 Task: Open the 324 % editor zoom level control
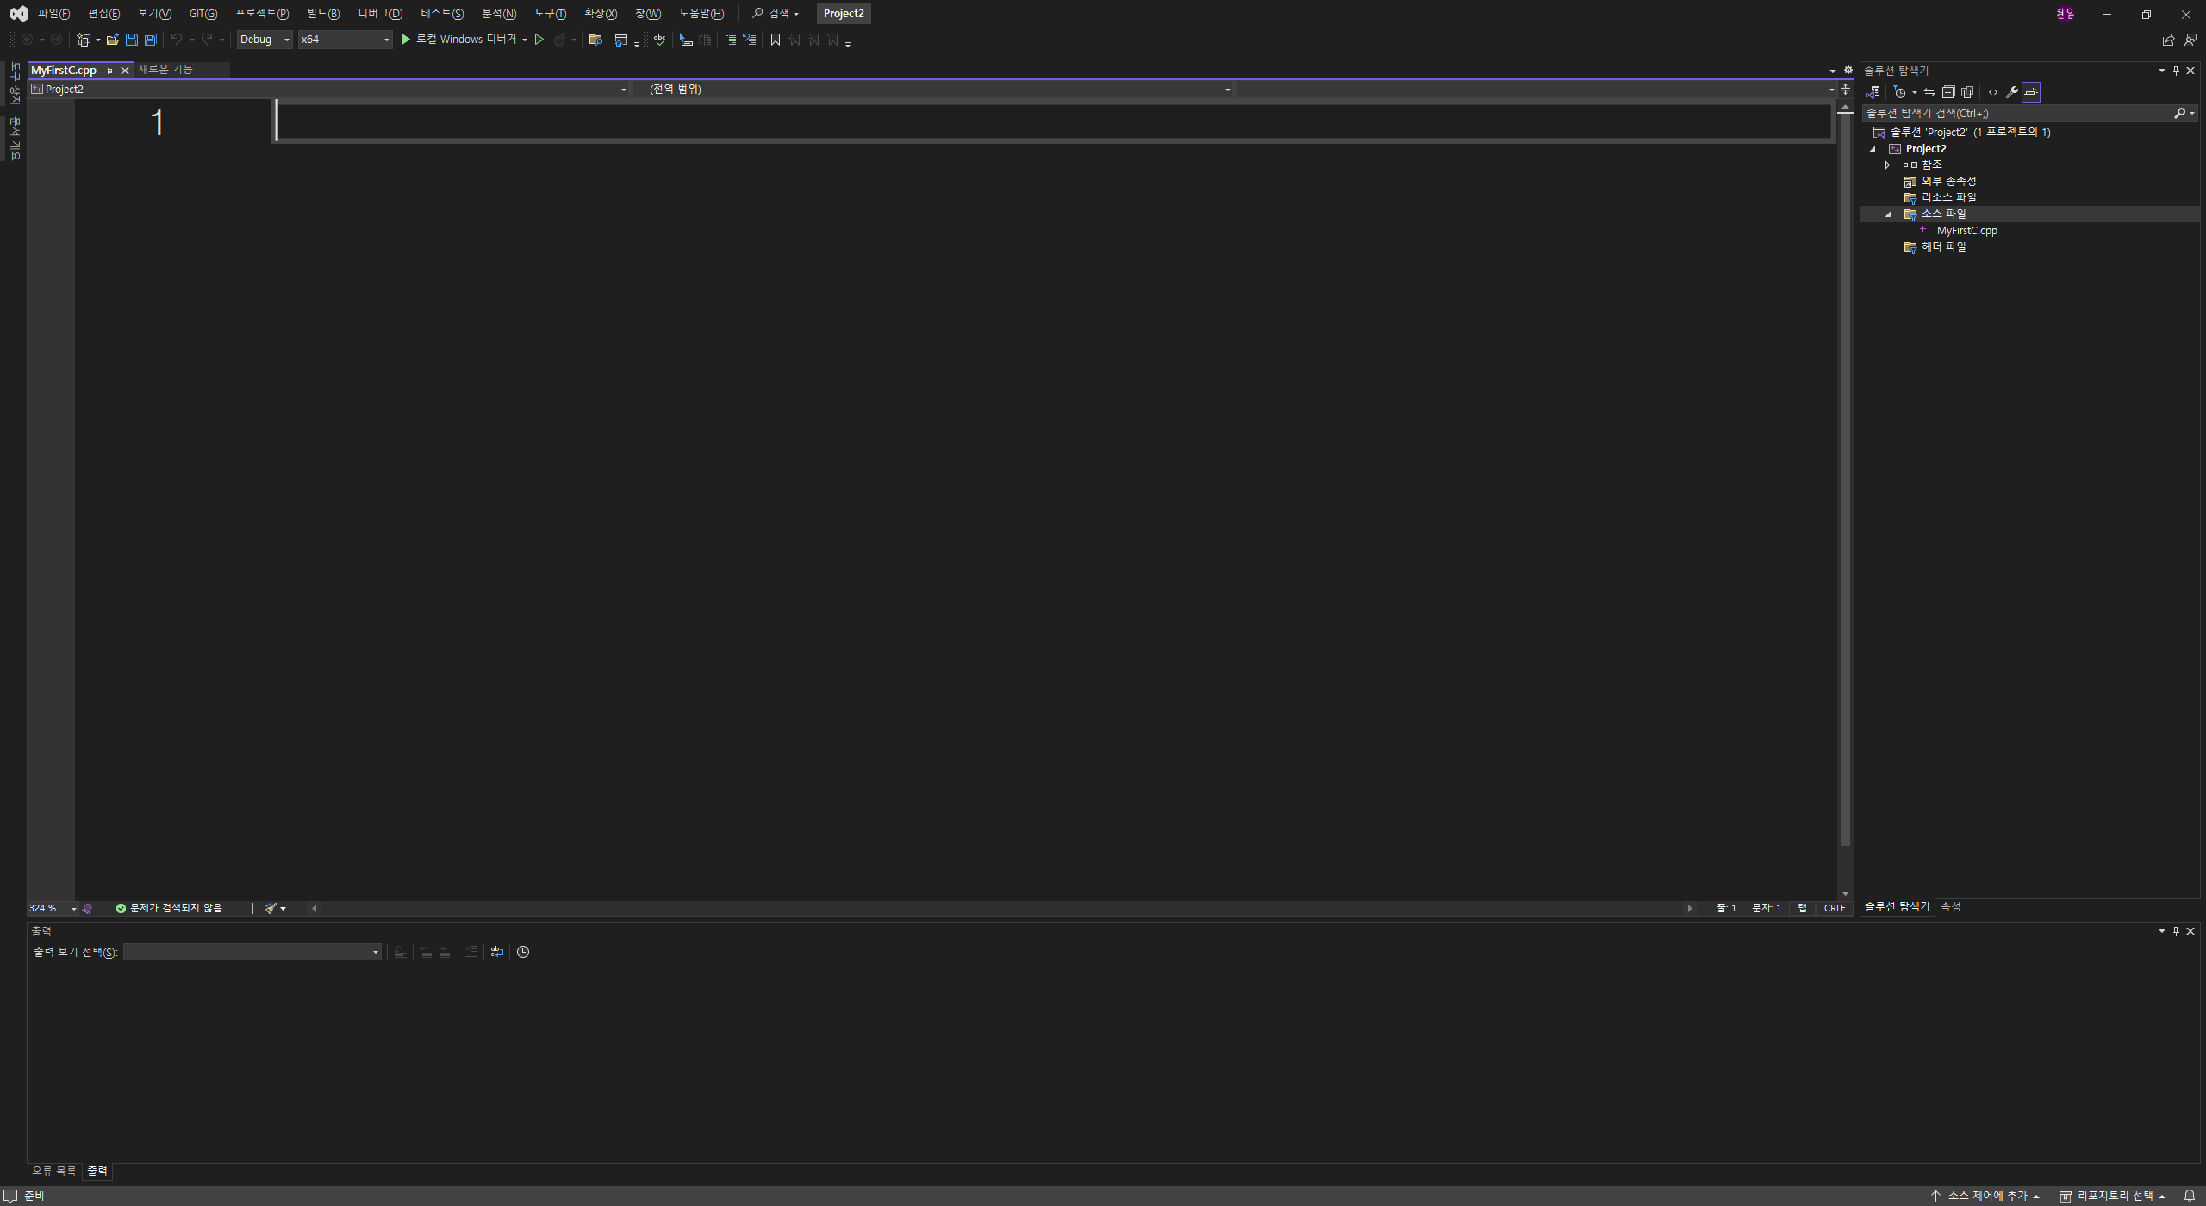click(x=53, y=908)
